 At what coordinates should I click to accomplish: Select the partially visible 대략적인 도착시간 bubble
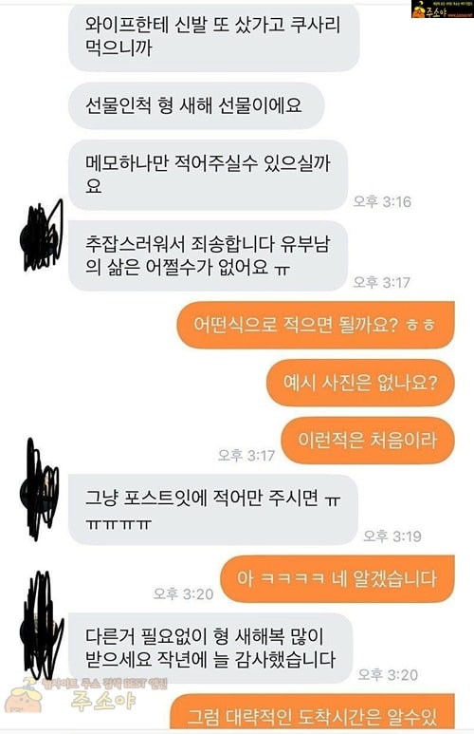pos(312,712)
